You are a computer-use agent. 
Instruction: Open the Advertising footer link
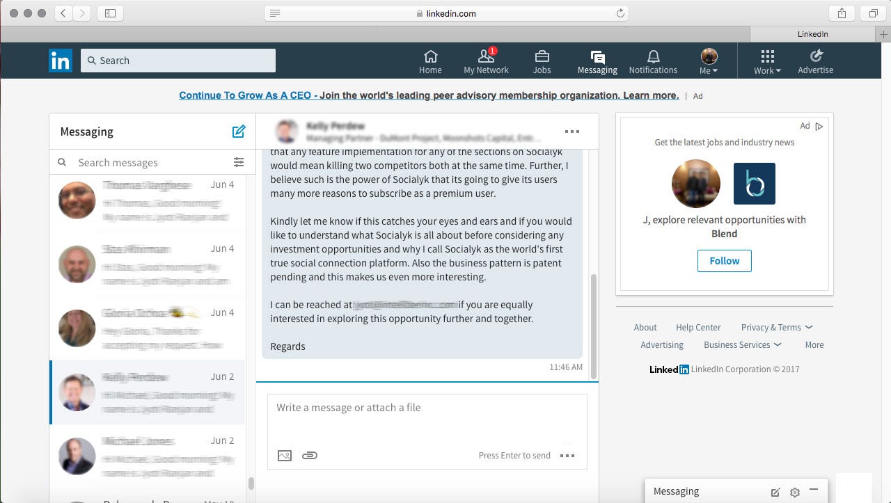point(662,344)
